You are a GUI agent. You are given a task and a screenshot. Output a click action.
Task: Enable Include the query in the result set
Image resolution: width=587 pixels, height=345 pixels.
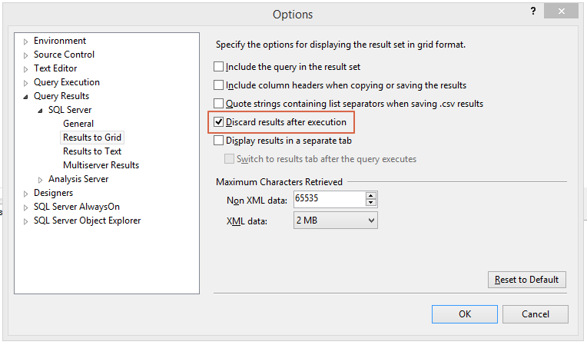pos(219,67)
